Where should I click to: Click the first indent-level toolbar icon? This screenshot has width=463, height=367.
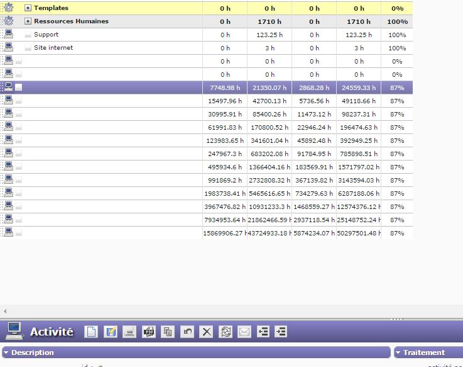click(x=263, y=332)
